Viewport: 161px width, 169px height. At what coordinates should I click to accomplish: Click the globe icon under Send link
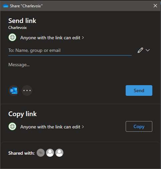(x=12, y=37)
